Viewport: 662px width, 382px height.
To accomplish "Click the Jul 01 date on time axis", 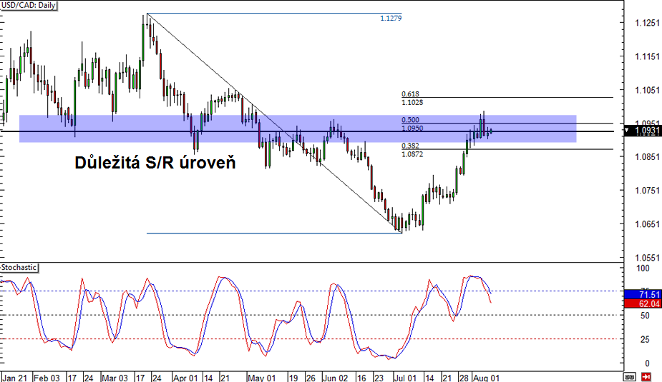I will (405, 378).
